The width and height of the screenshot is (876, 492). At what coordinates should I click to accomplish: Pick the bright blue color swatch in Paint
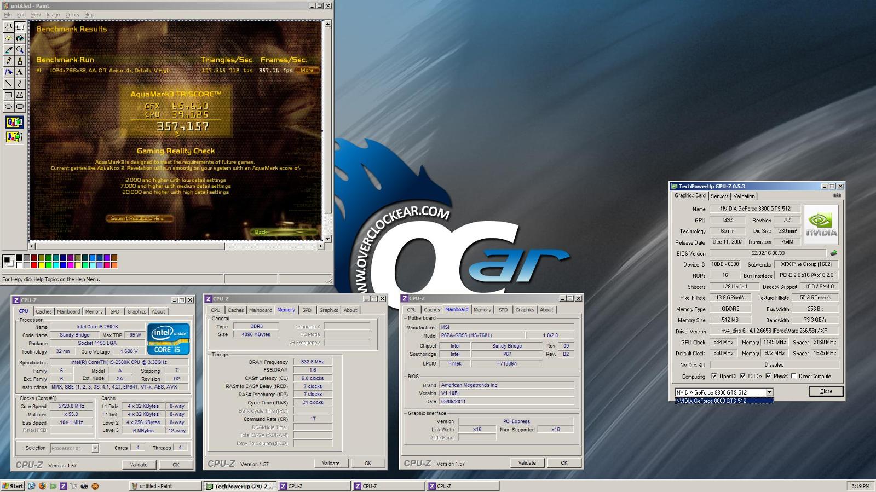click(x=62, y=265)
